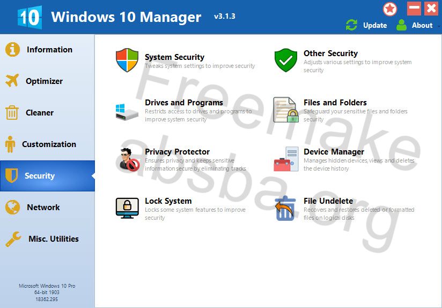Open the System Security title link
This screenshot has width=442, height=308.
[x=174, y=57]
